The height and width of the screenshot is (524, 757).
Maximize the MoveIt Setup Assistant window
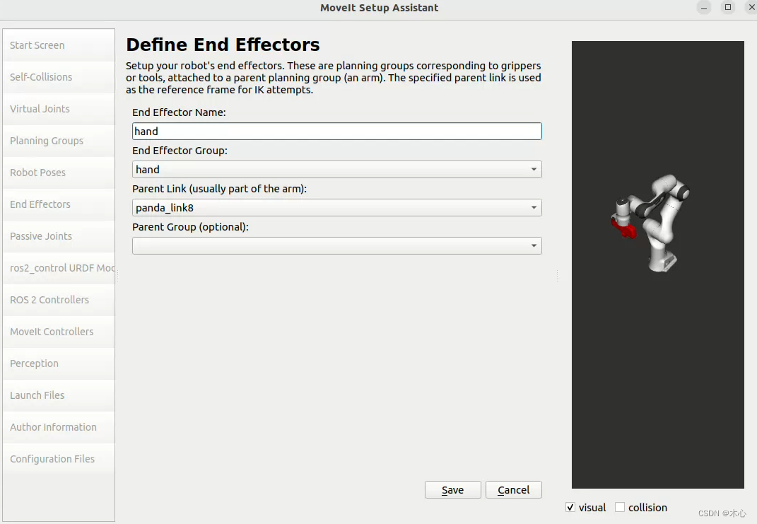[x=728, y=7]
